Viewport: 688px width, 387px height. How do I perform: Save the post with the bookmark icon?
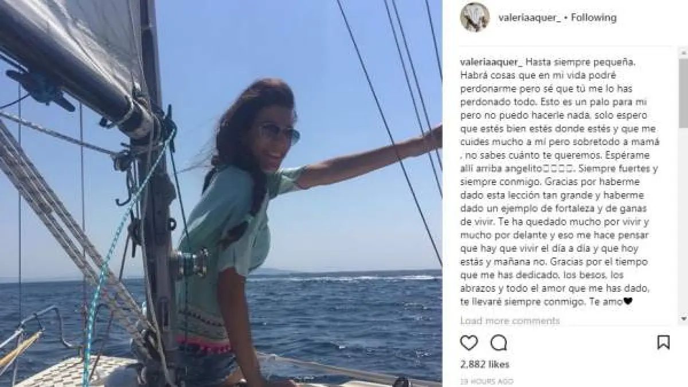coord(663,343)
